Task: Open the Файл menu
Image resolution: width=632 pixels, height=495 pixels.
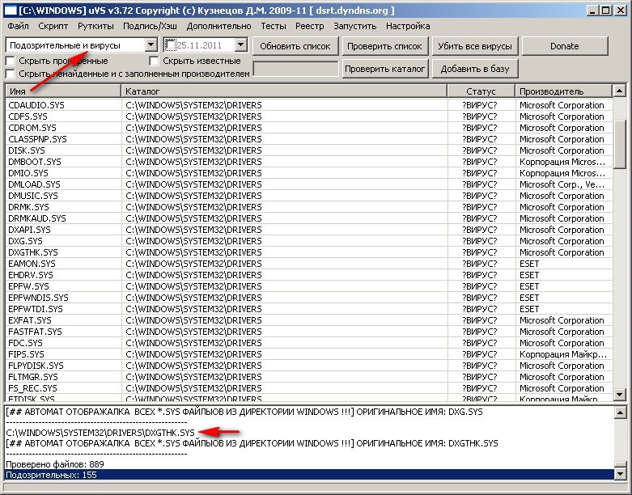Action: pyautogui.click(x=18, y=26)
